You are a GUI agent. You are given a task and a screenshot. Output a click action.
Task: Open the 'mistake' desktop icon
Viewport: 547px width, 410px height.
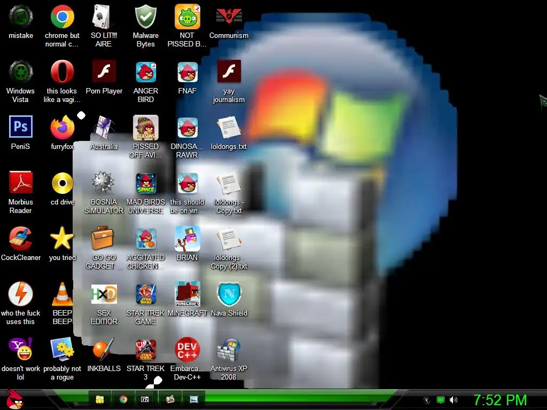point(21,17)
